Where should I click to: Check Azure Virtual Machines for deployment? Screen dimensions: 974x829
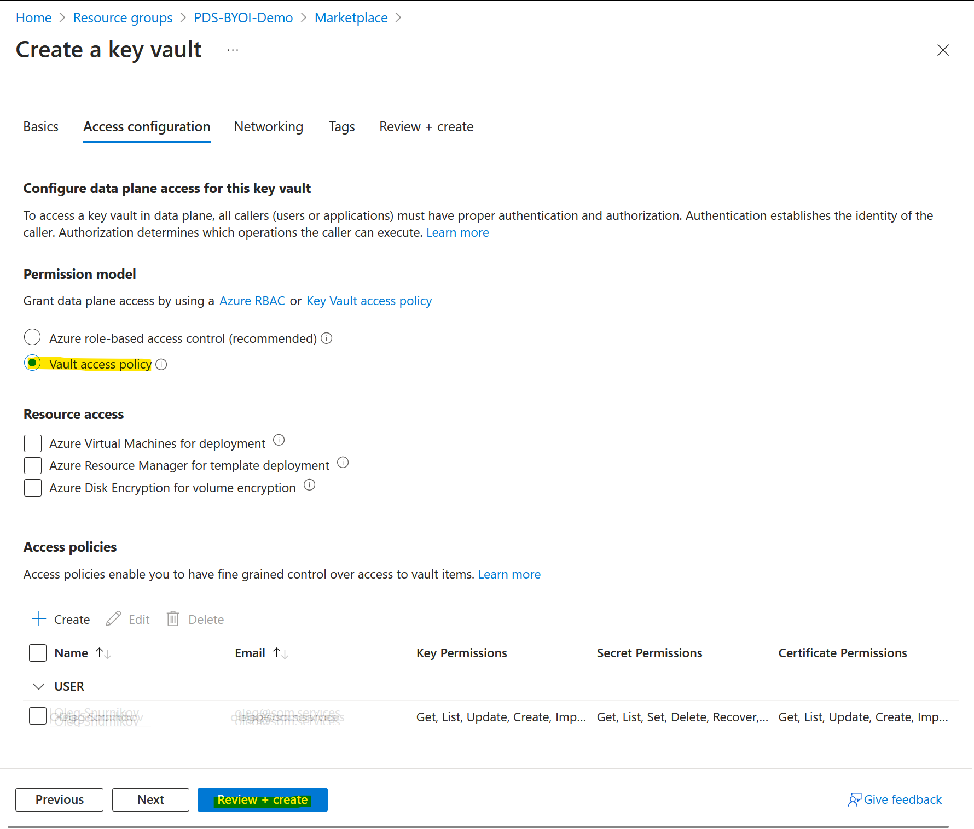pyautogui.click(x=32, y=443)
